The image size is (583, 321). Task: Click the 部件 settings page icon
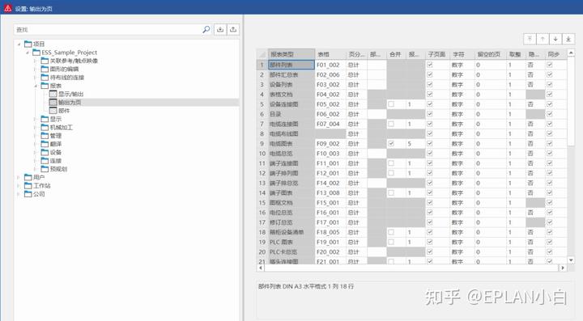tap(53, 111)
